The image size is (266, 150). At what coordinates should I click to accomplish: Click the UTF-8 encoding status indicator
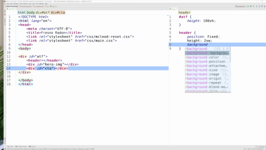point(254,149)
